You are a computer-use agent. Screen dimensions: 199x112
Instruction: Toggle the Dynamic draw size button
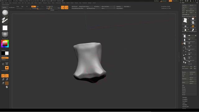59,8
